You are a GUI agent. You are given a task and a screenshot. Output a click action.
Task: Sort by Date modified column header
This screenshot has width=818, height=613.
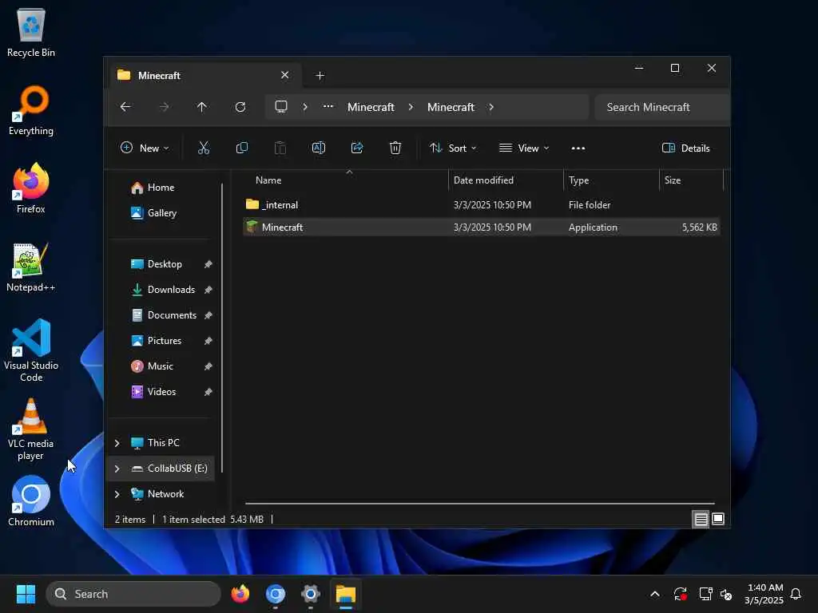506,180
